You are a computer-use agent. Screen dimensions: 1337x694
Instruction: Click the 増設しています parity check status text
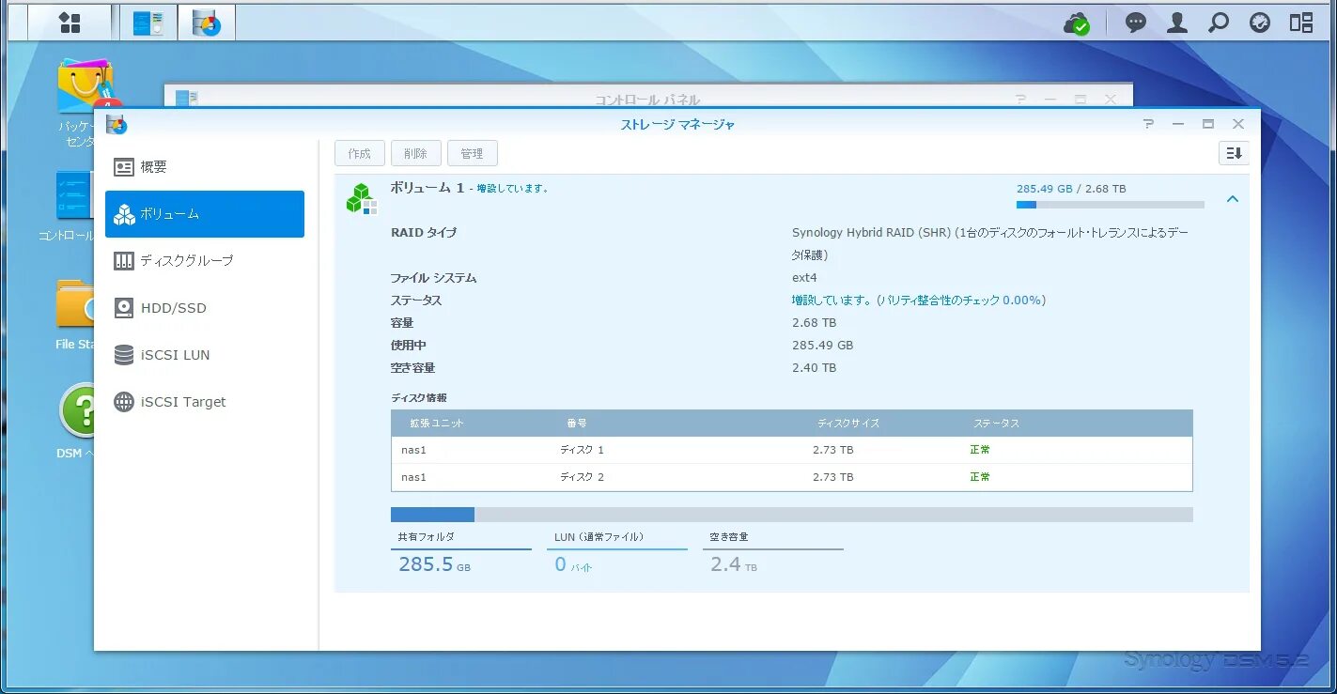pos(919,301)
